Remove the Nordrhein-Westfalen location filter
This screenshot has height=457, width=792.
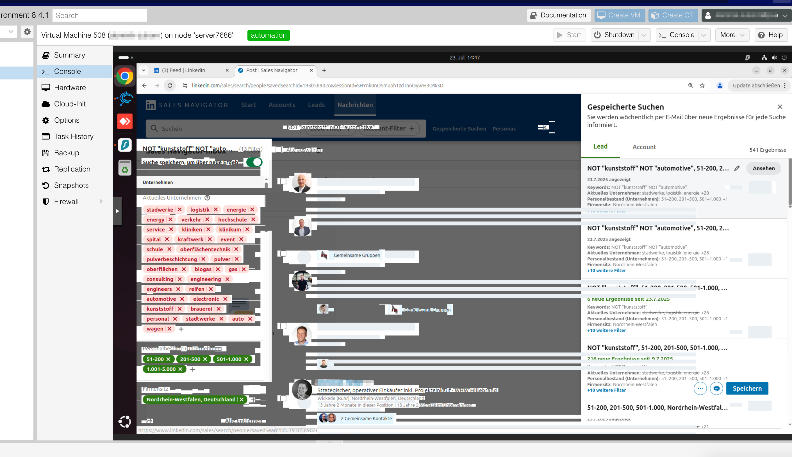tap(242, 399)
